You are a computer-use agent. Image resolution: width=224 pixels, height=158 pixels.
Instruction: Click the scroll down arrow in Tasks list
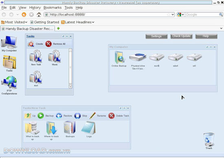click(70, 87)
